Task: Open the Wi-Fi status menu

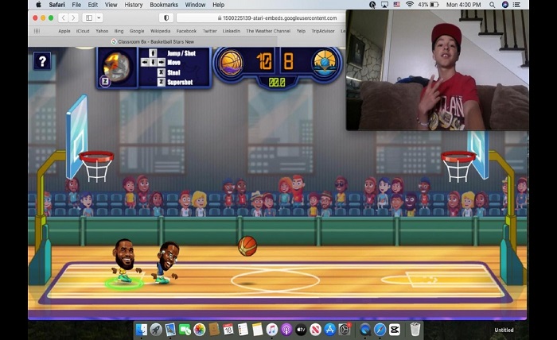Action: point(410,5)
